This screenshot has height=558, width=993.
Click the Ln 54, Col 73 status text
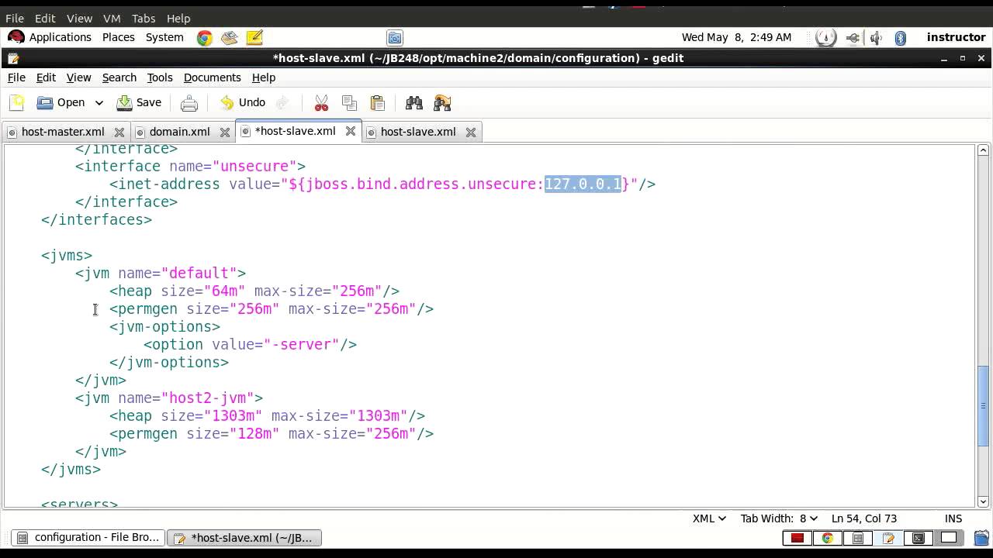point(864,518)
